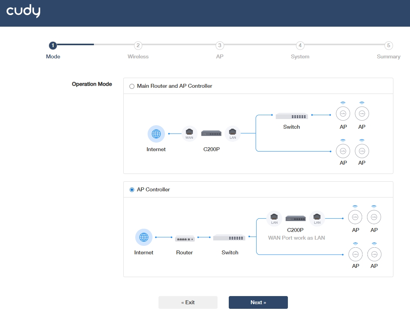Viewport: 410px width, 315px height.
Task: Click the Router icon in AP Controller diagram
Action: click(x=185, y=238)
